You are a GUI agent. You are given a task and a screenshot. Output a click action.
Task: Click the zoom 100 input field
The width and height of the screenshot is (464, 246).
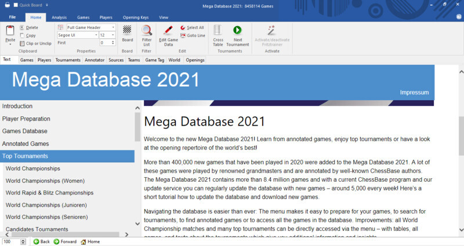pos(10,242)
